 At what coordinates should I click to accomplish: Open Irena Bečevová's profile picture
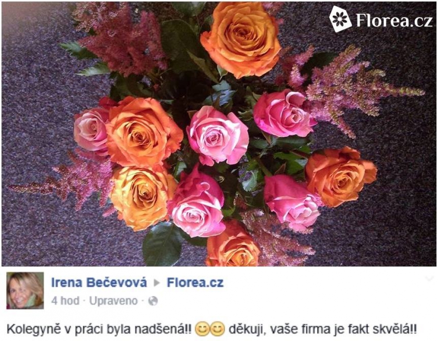tap(25, 291)
